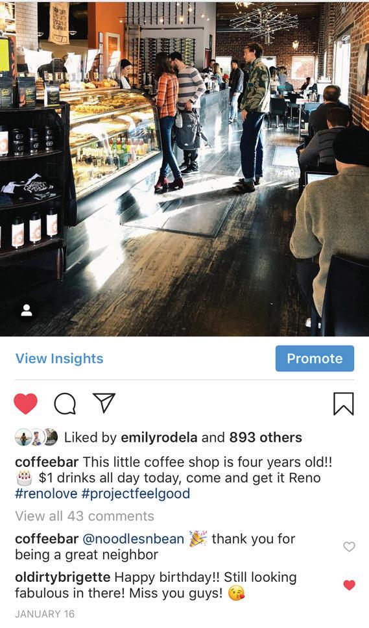Open the #renolove hashtag
The image size is (369, 628).
pyautogui.click(x=46, y=494)
